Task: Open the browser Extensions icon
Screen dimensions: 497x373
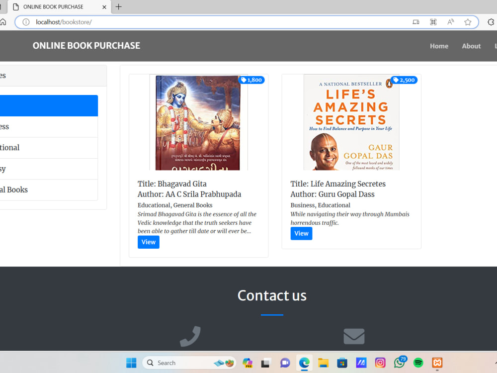Action: tap(491, 22)
